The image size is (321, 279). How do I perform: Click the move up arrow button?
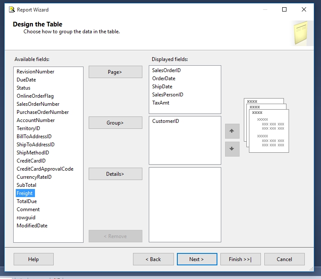[232, 131]
